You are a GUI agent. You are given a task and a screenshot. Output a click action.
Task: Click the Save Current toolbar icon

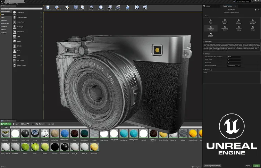[48, 7]
